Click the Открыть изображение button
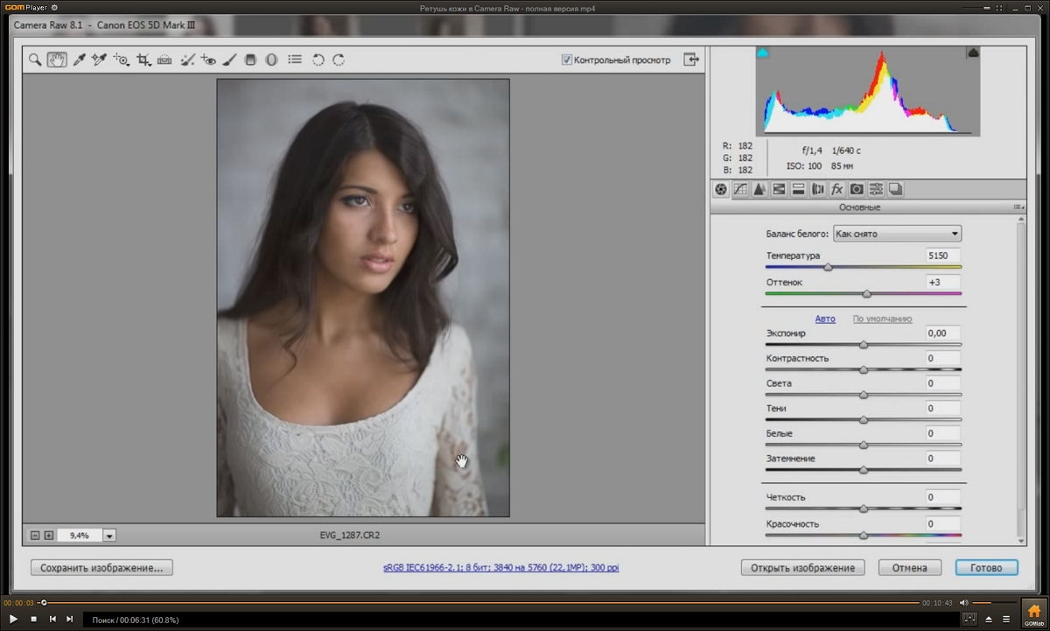Image resolution: width=1050 pixels, height=631 pixels. coord(803,568)
